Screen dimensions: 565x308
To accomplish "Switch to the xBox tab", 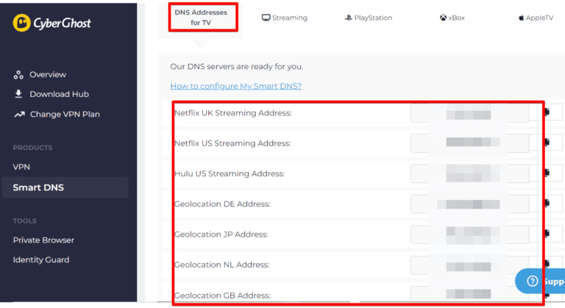I will point(453,18).
